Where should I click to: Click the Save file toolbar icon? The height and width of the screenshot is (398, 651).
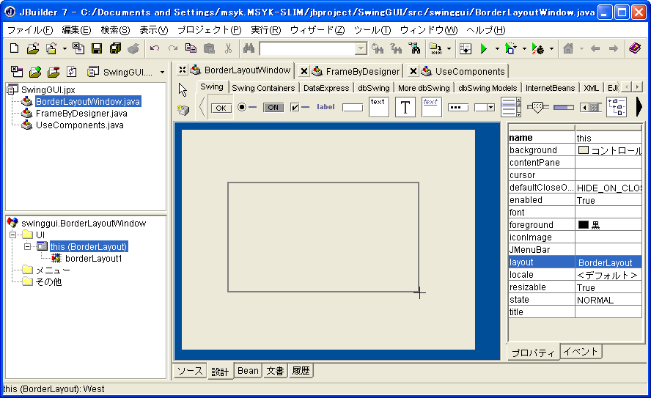pos(97,48)
